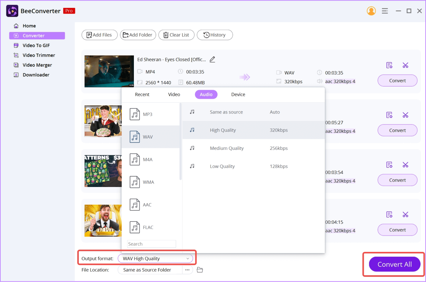Edit the Ed Sheeran file name pencil icon
This screenshot has height=282, width=426.
pos(212,59)
